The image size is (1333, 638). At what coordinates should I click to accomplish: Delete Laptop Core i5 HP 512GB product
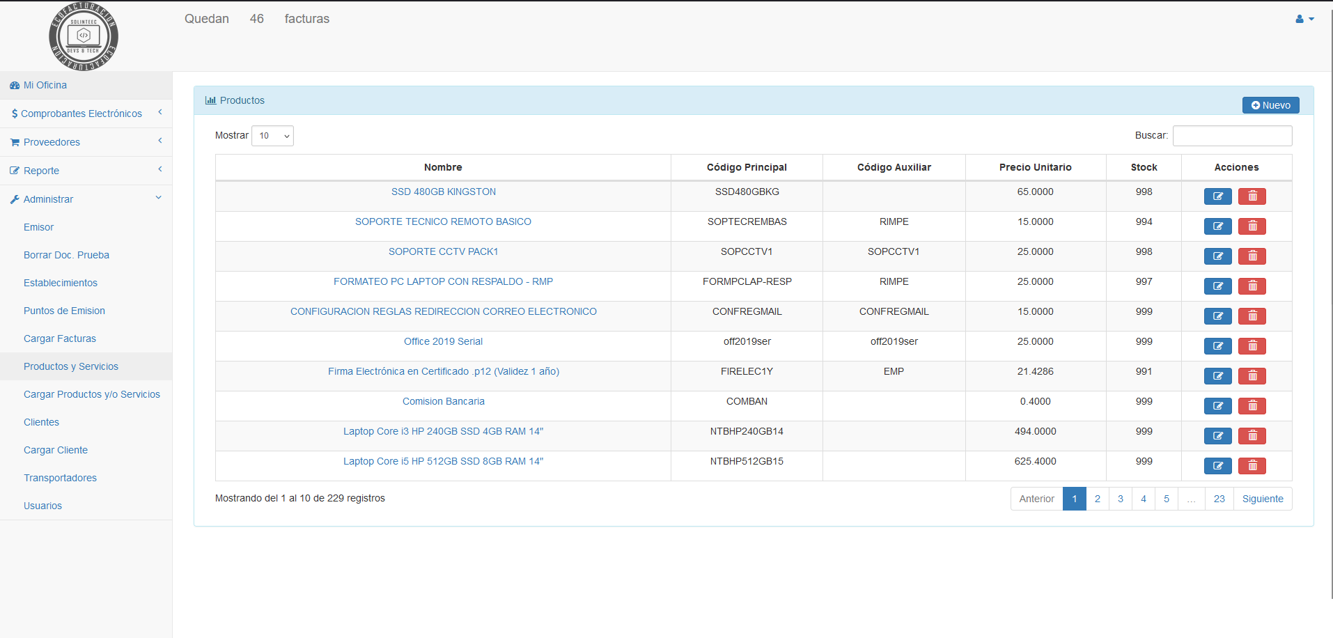[1252, 466]
